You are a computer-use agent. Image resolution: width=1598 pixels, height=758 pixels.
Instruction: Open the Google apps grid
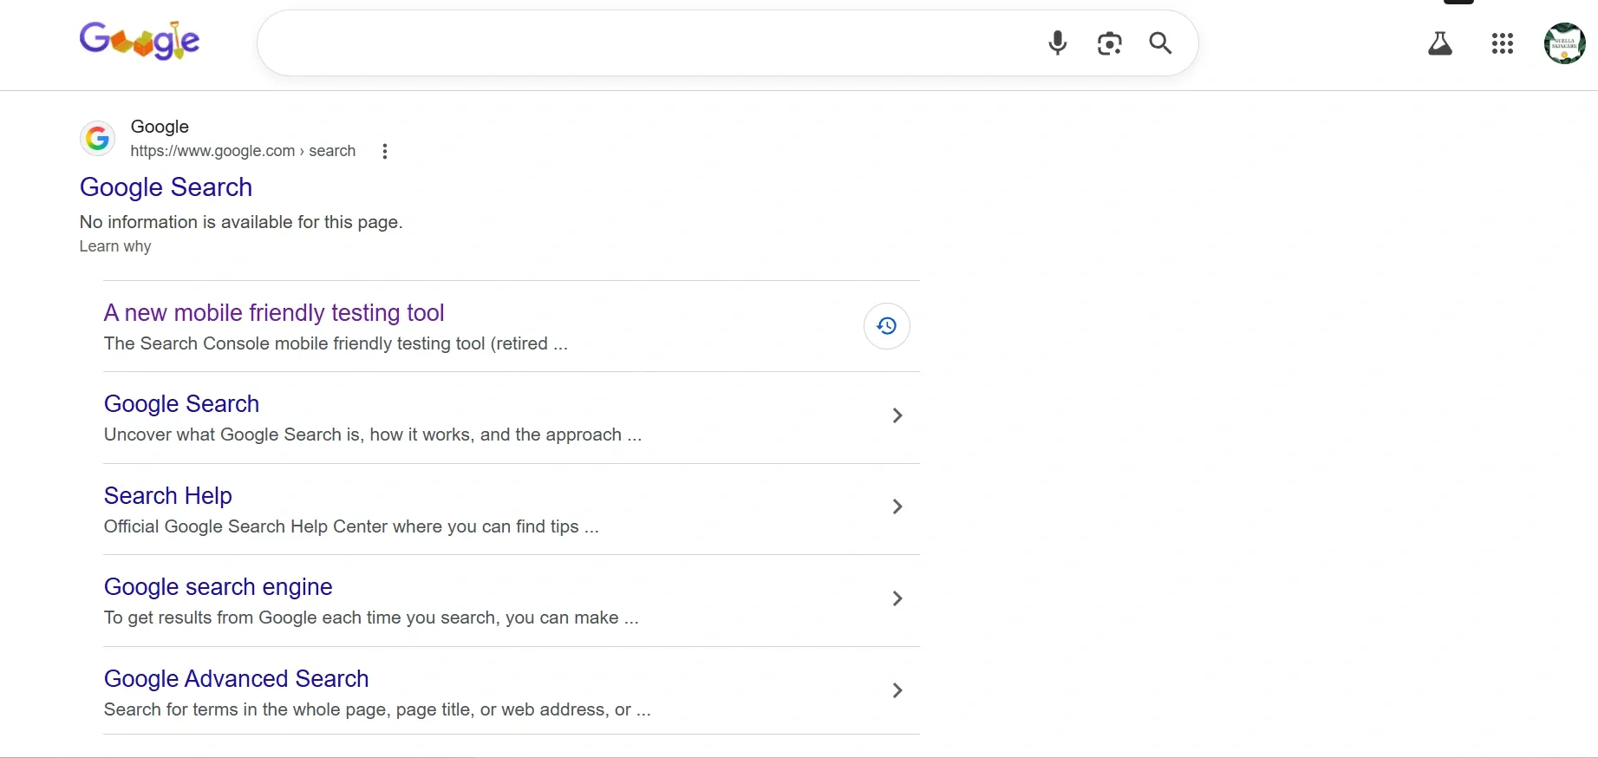coord(1503,43)
